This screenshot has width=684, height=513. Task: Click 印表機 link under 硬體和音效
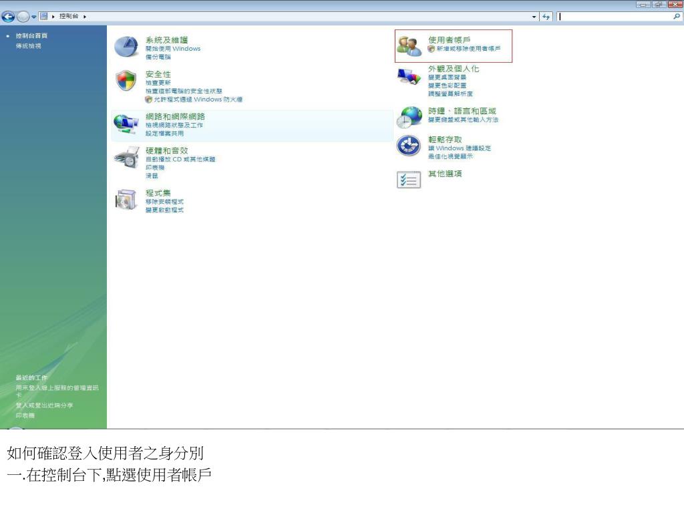click(x=155, y=168)
